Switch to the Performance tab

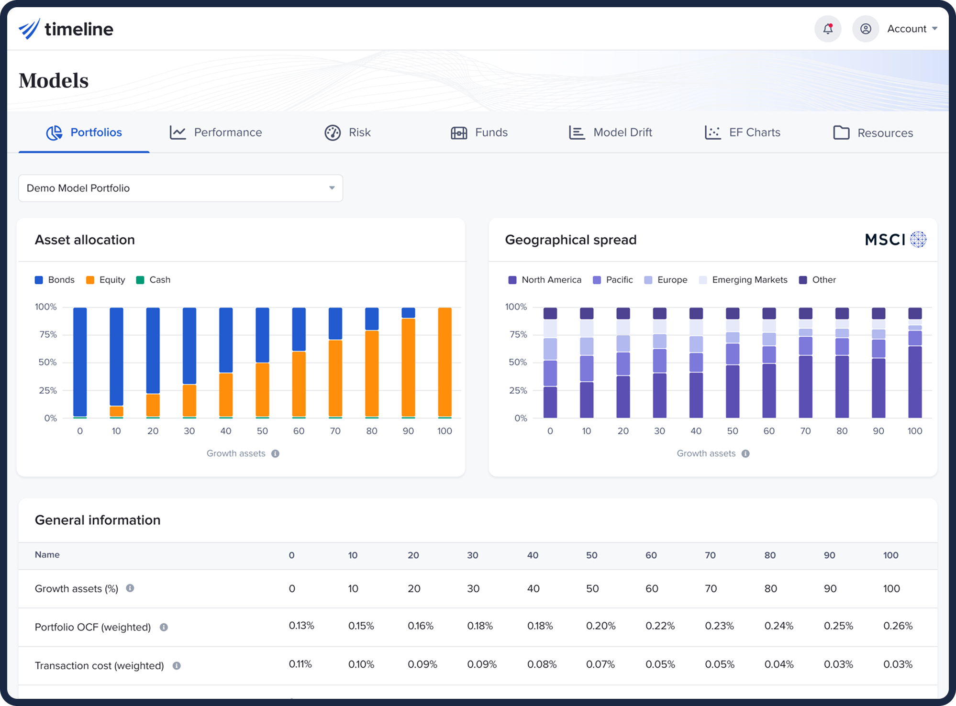click(216, 132)
